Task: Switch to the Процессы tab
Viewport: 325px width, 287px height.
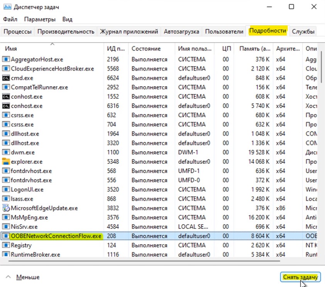Action: [x=17, y=32]
